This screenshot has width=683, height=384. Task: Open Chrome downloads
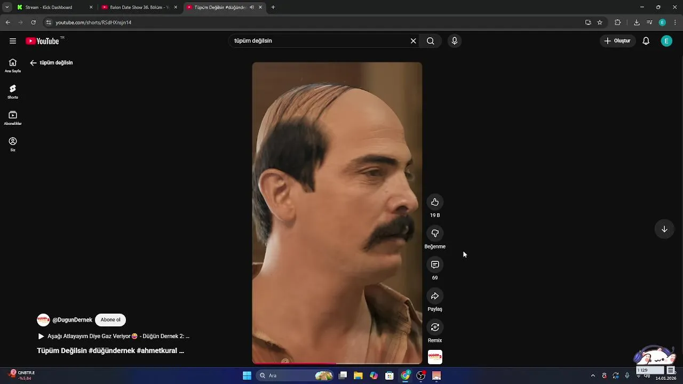637,22
